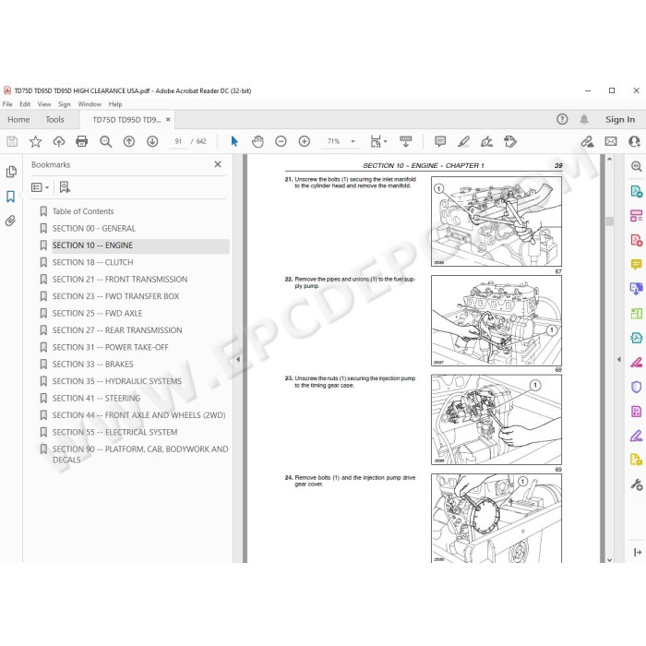Open bookmarks options dropdown
This screenshot has height=646, width=646.
(x=40, y=187)
